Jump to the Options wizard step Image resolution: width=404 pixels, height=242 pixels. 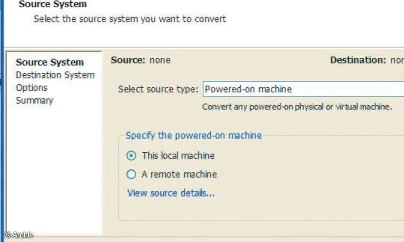[x=32, y=88]
